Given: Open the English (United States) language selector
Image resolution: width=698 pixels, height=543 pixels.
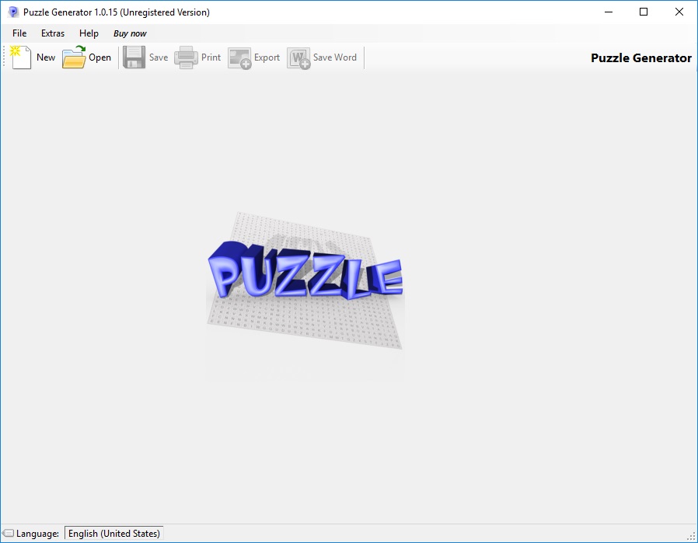Looking at the screenshot, I should point(113,533).
